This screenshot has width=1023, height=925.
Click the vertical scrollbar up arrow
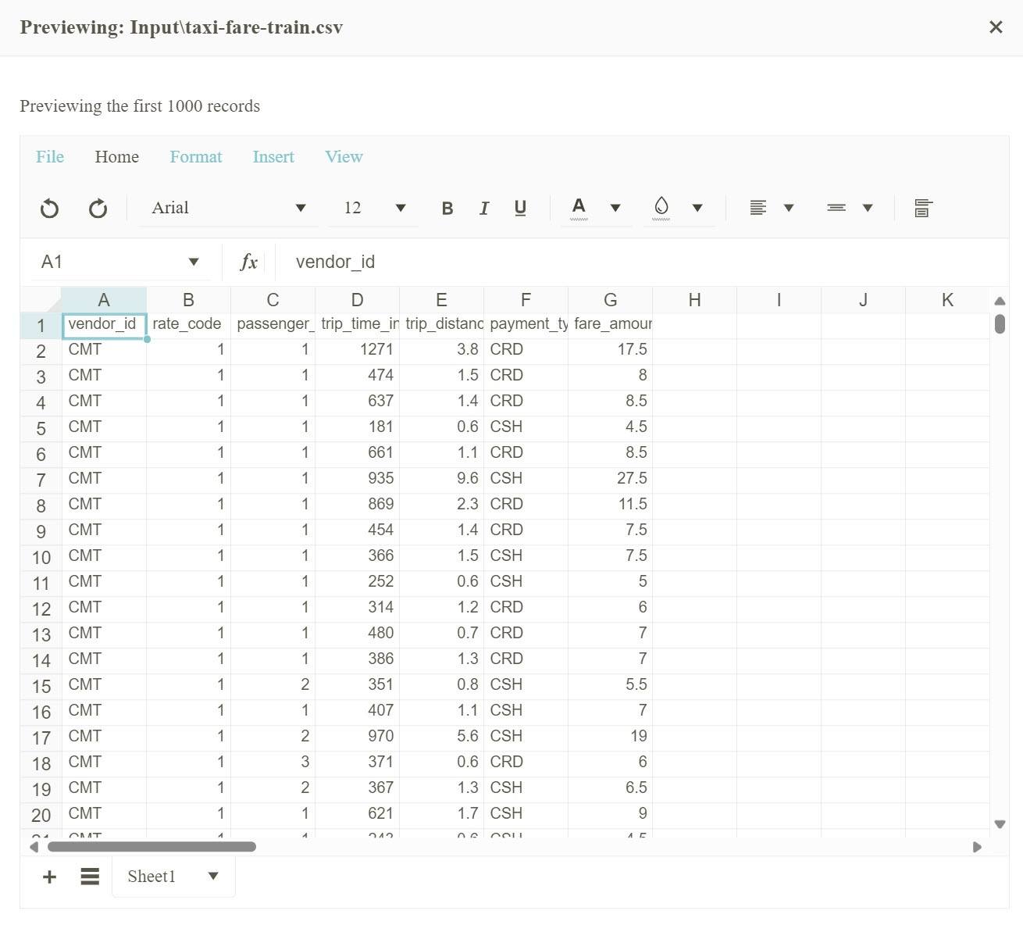coord(1000,301)
